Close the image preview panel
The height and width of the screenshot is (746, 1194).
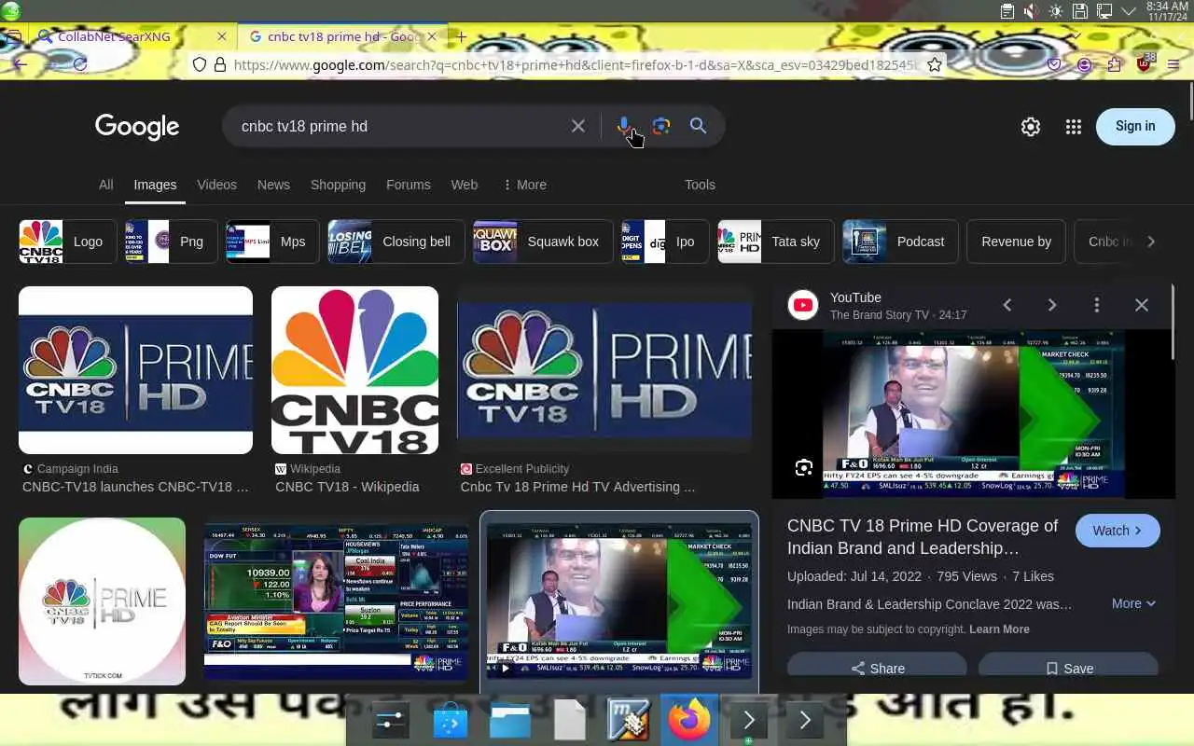click(x=1142, y=305)
